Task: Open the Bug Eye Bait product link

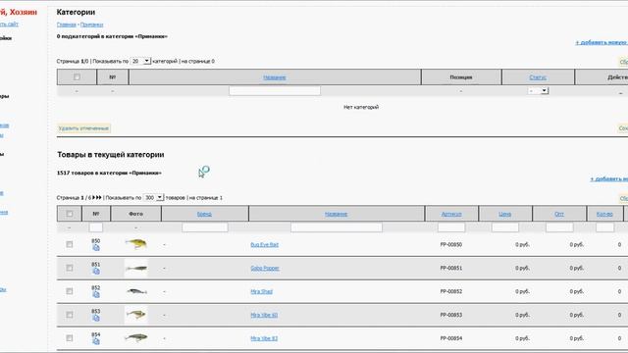Action: point(264,244)
